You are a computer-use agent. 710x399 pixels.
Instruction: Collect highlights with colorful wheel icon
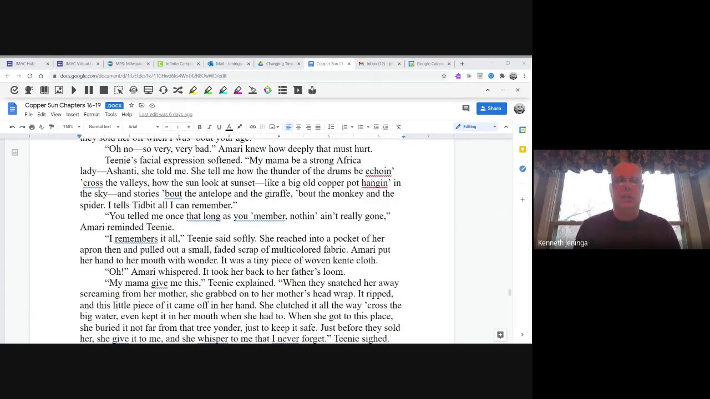[x=267, y=90]
